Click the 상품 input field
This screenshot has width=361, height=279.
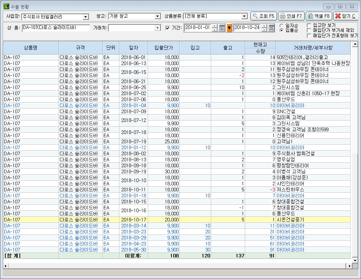tap(56, 28)
